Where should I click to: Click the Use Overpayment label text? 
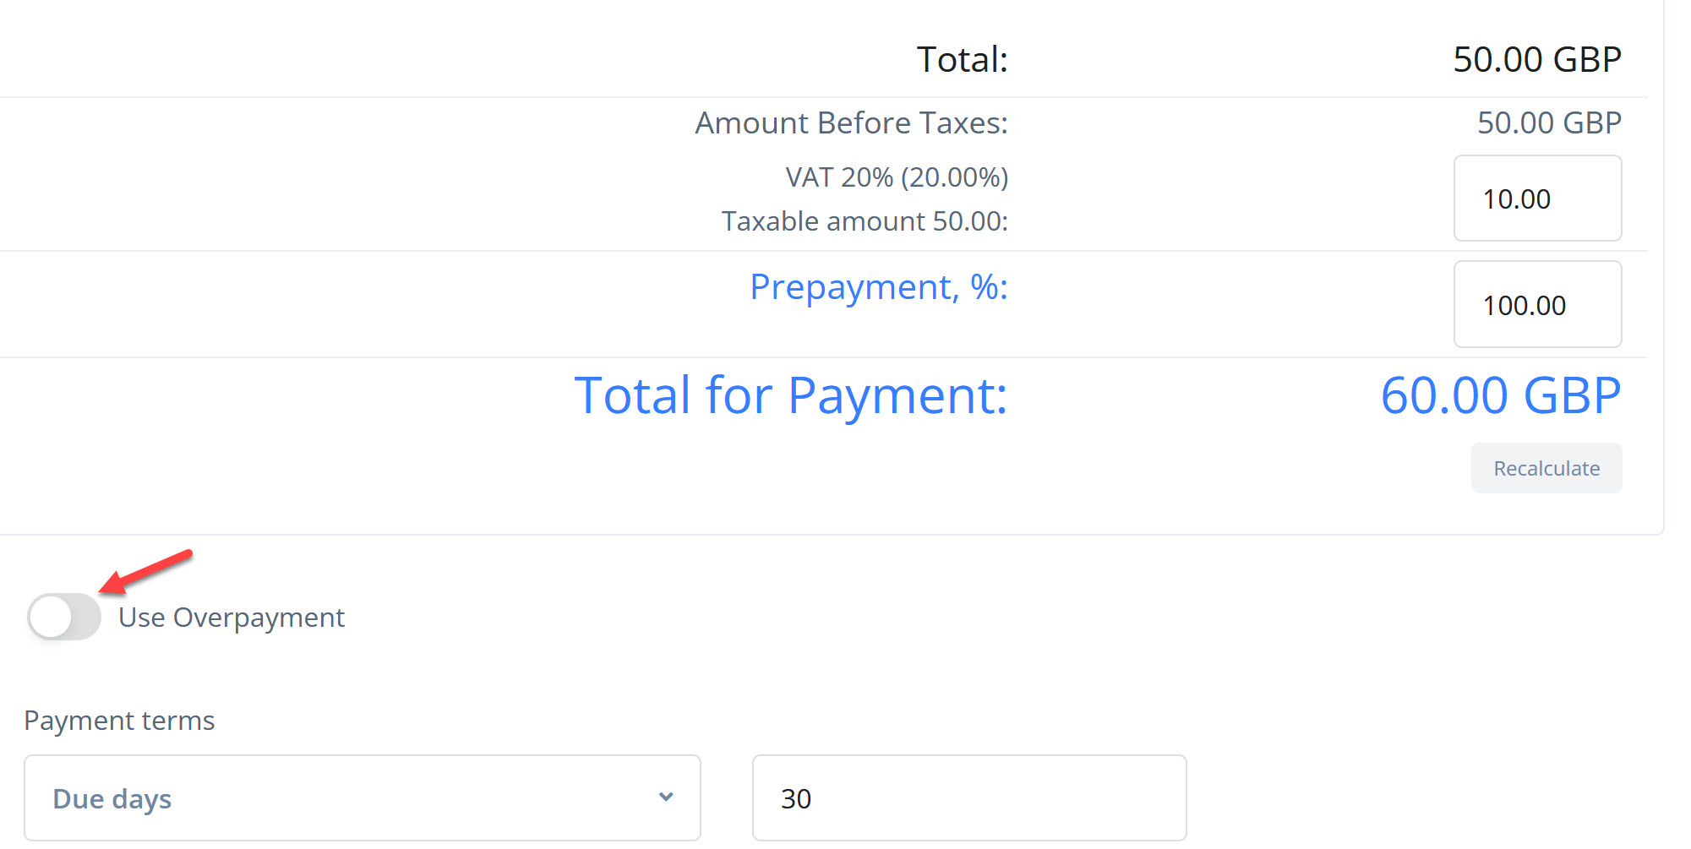point(232,618)
